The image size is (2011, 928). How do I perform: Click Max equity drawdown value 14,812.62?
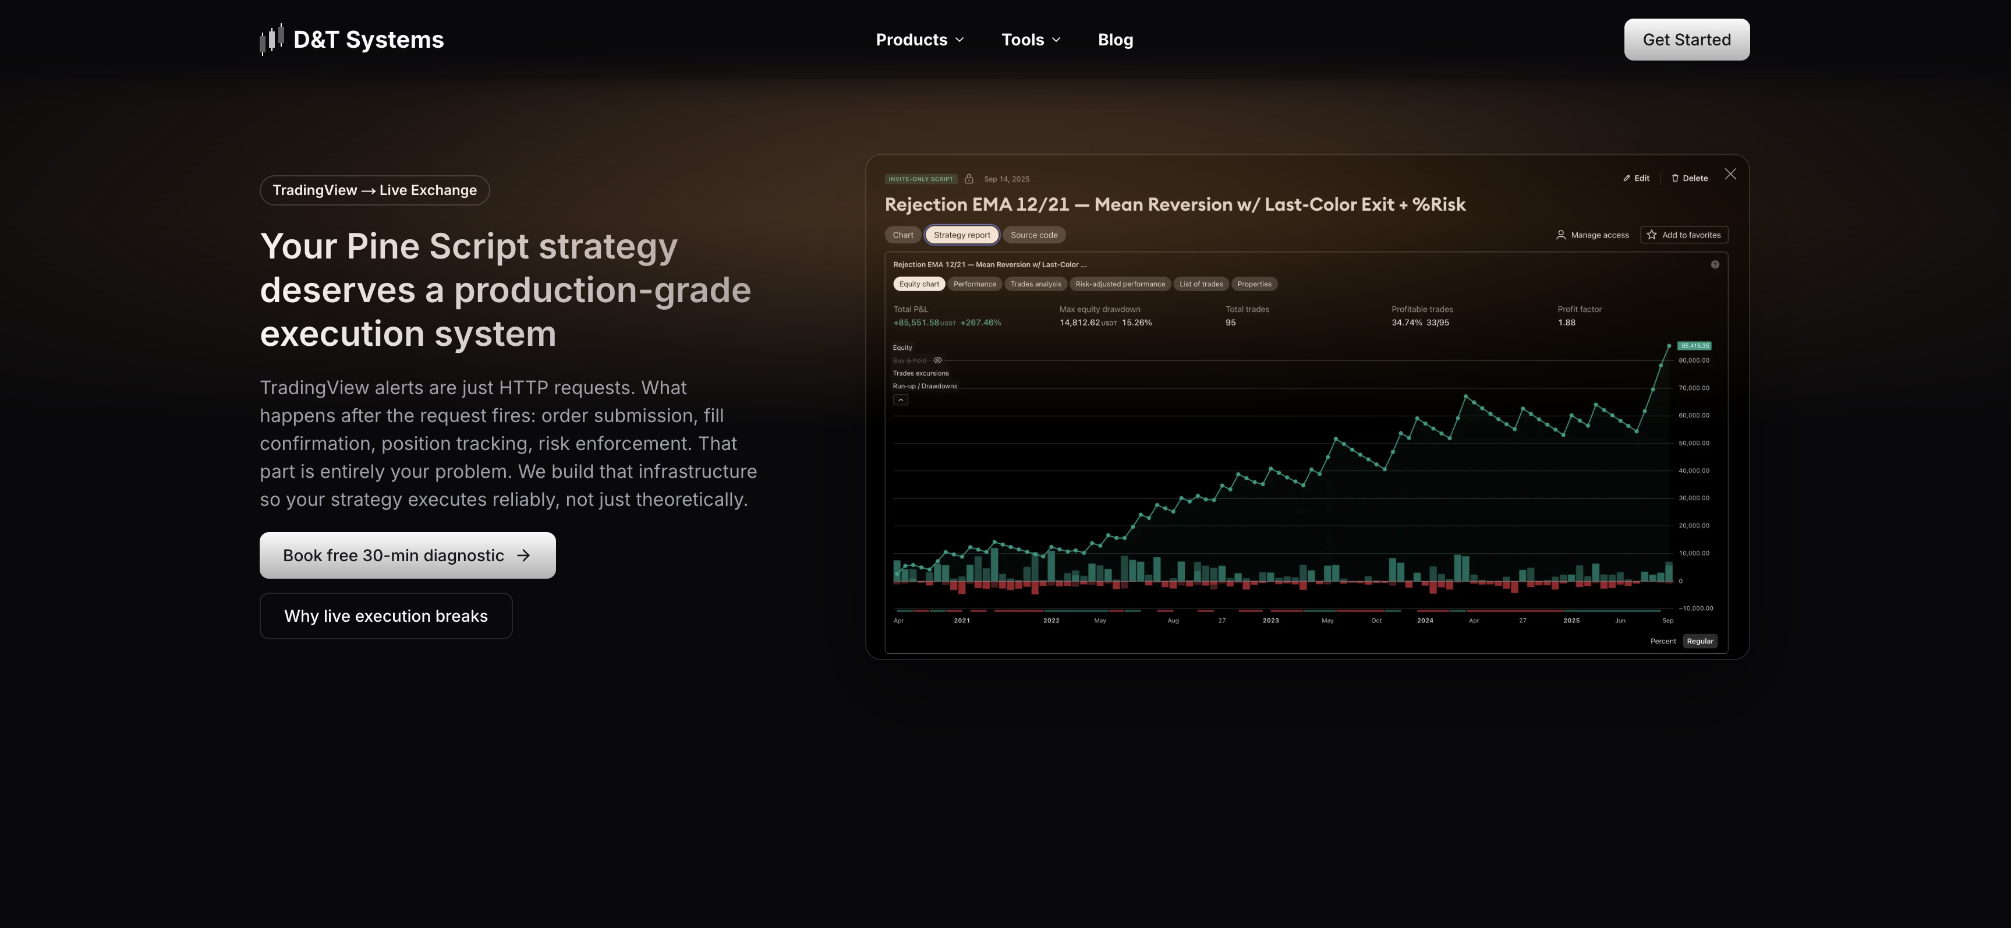click(x=1079, y=323)
